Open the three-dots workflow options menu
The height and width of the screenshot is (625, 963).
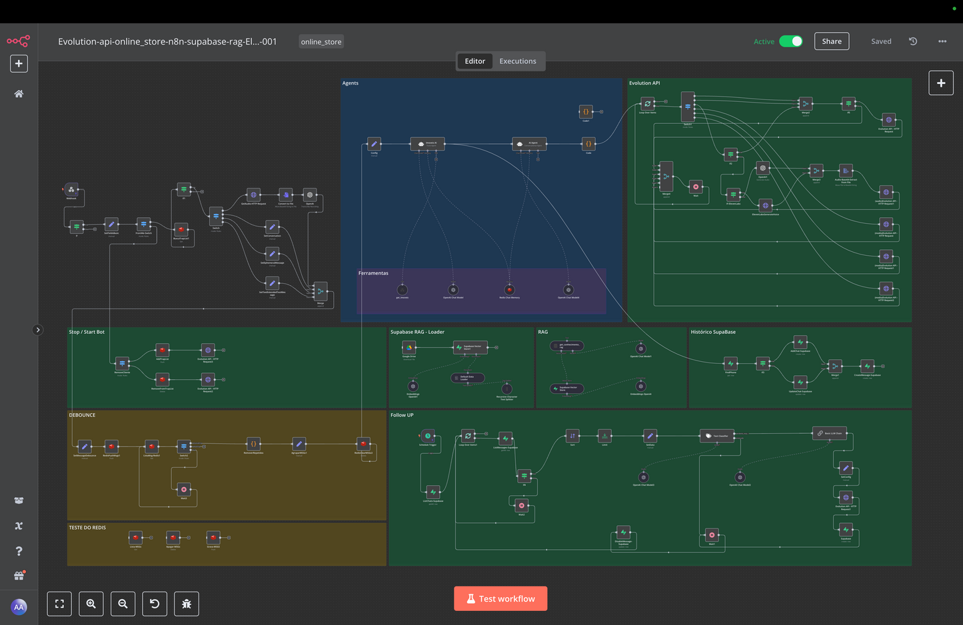click(942, 41)
